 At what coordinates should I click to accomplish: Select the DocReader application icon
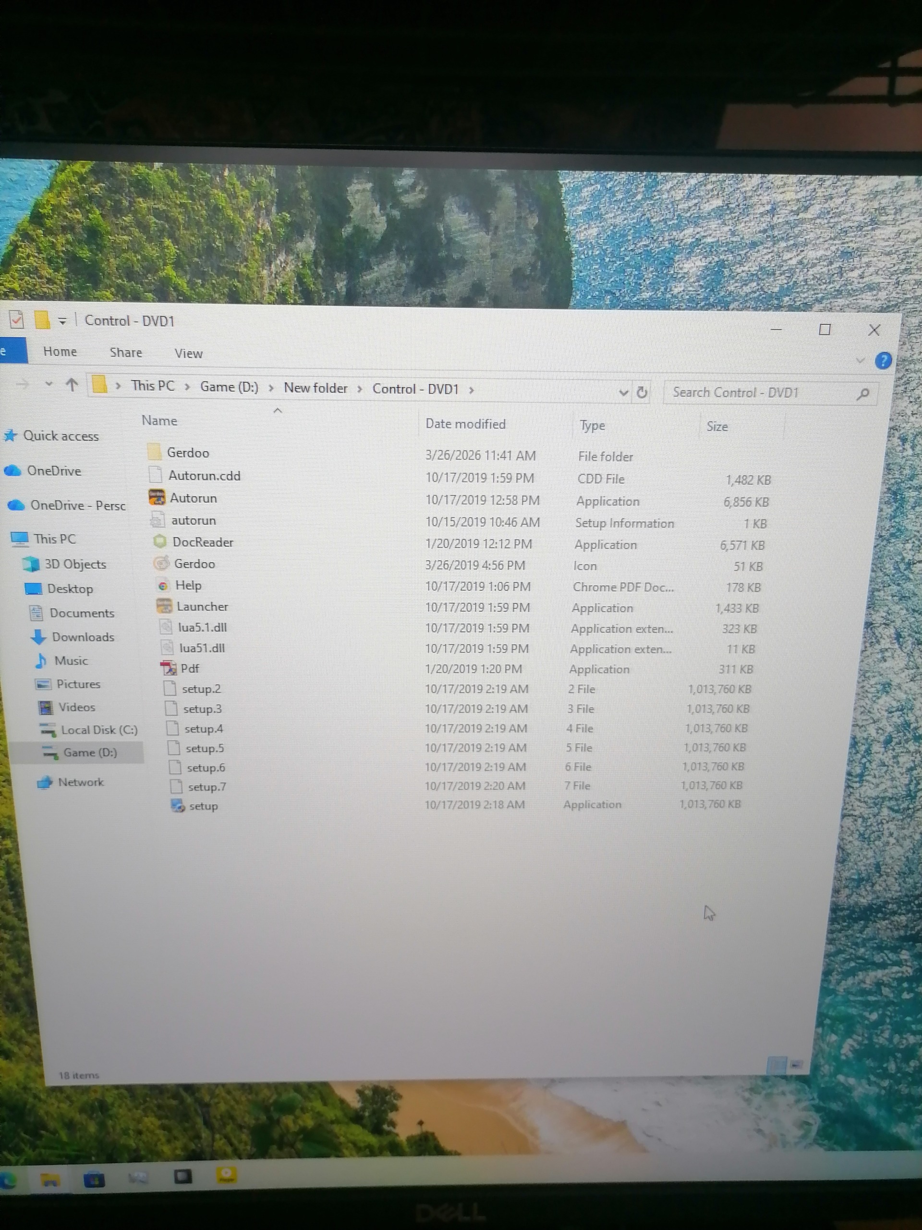click(x=160, y=541)
